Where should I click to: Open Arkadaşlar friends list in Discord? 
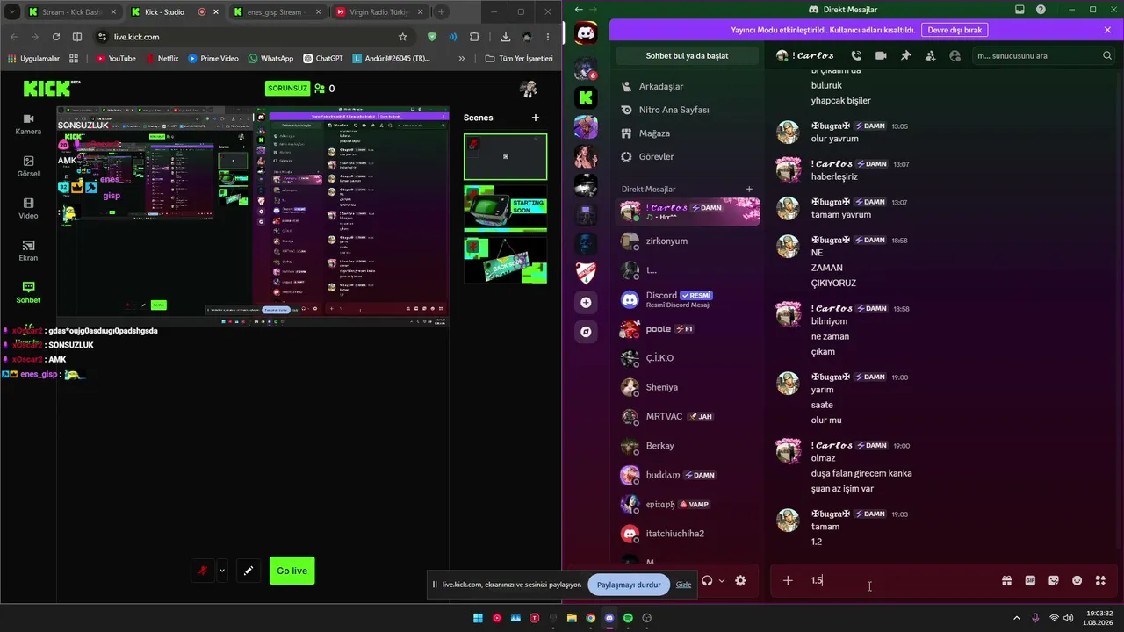click(x=688, y=86)
